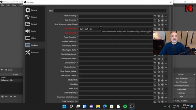Clear the Stop Virtual Camera hotkey

click(159, 59)
